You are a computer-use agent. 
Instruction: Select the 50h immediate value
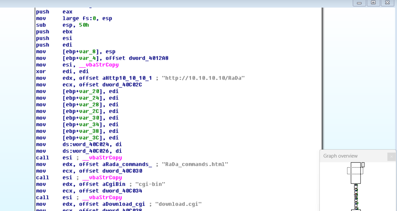click(x=84, y=25)
